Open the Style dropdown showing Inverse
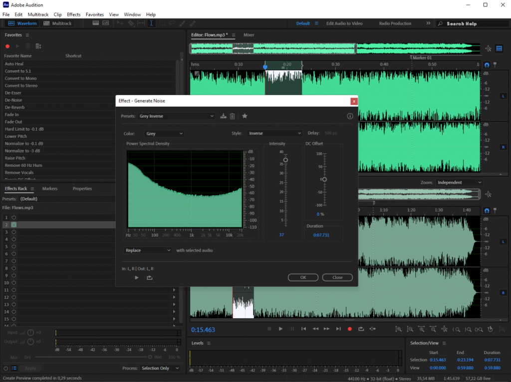The width and height of the screenshot is (511, 382). click(x=274, y=133)
